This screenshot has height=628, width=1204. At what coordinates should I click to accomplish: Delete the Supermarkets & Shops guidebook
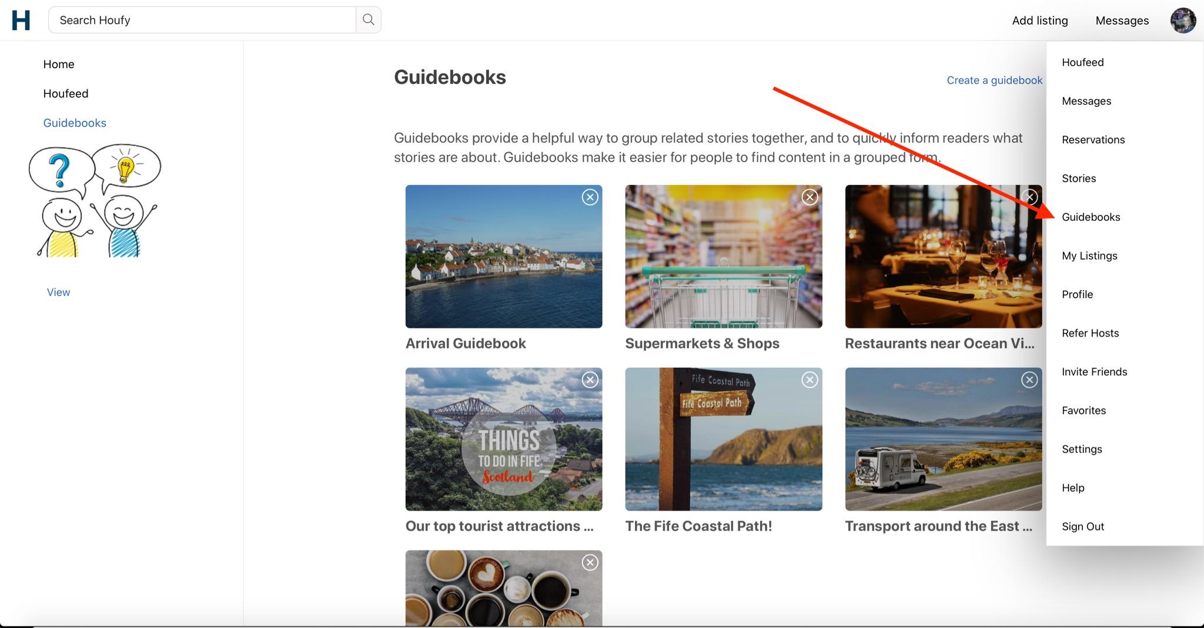pos(810,197)
